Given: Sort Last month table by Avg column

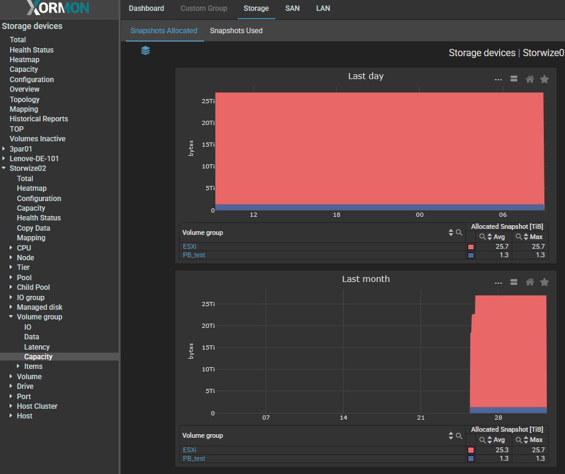Looking at the screenshot, I should (x=489, y=440).
